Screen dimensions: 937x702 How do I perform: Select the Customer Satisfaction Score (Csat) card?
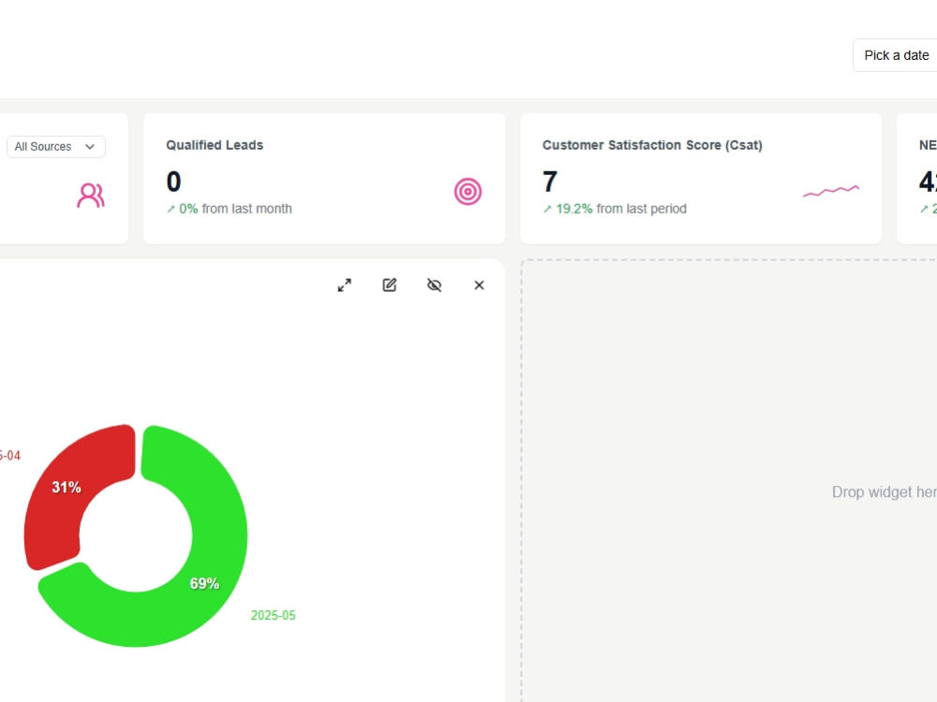[x=700, y=178]
